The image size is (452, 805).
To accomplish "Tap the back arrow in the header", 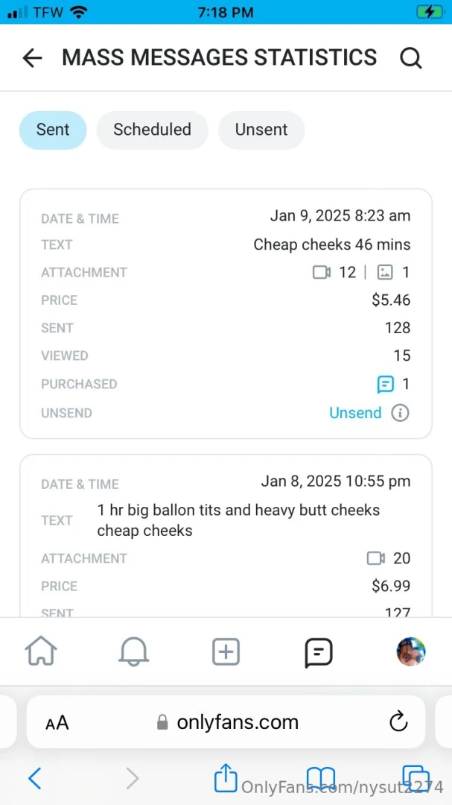I will click(32, 58).
